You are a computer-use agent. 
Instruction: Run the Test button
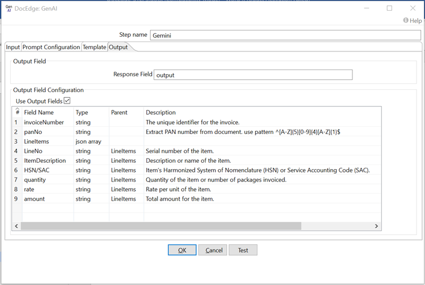click(243, 251)
